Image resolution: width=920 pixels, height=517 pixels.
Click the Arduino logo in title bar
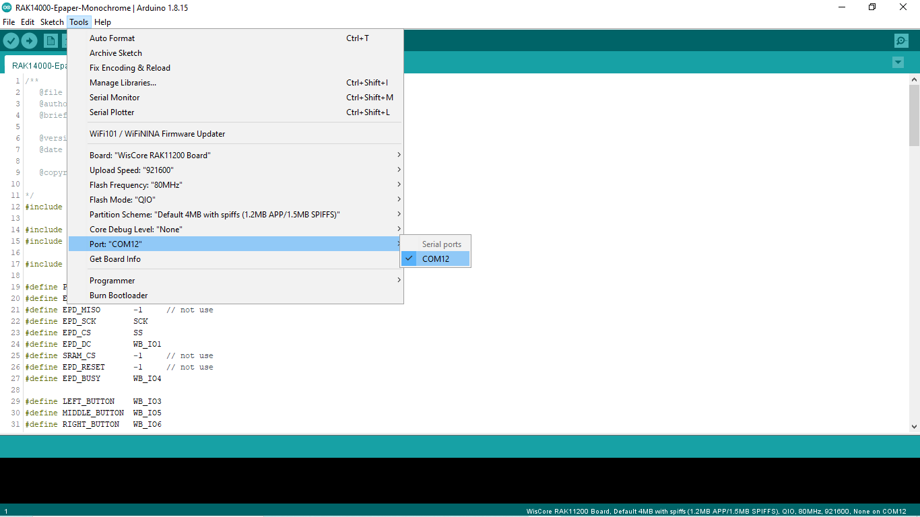pos(7,7)
